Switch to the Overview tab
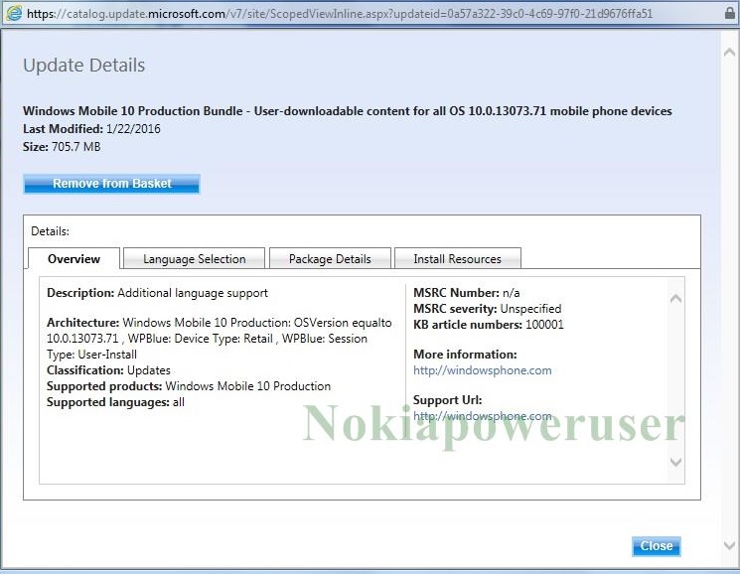 coord(74,258)
